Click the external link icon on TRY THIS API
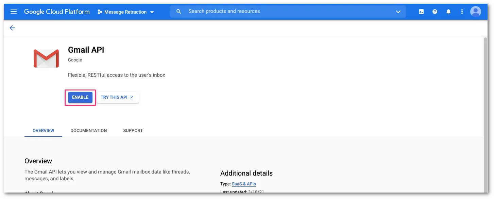Viewport: 494px width, 199px height. 132,97
